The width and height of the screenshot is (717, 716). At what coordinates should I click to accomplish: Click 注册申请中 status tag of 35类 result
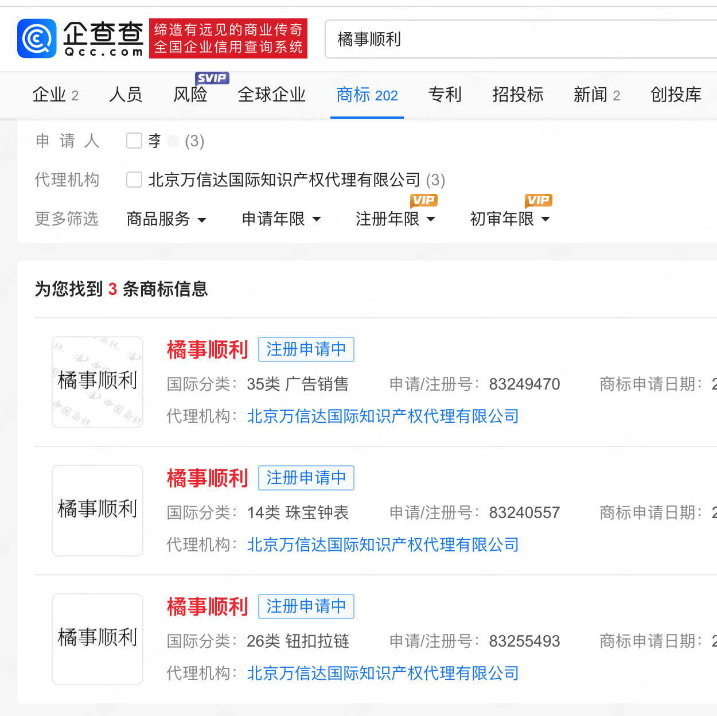(x=306, y=349)
